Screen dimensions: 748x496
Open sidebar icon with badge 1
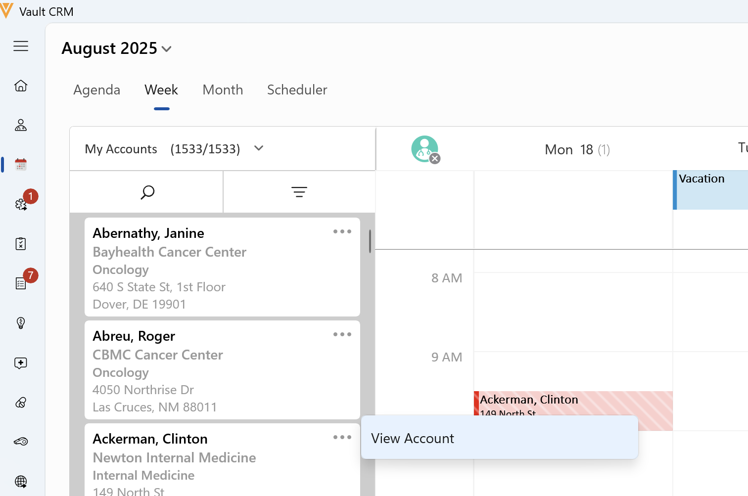[21, 204]
